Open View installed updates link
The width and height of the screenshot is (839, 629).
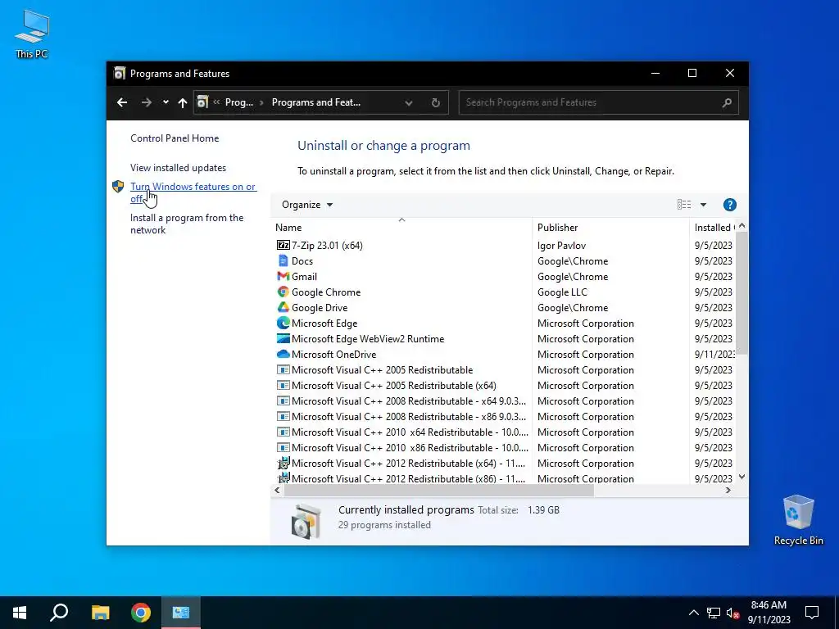click(178, 167)
